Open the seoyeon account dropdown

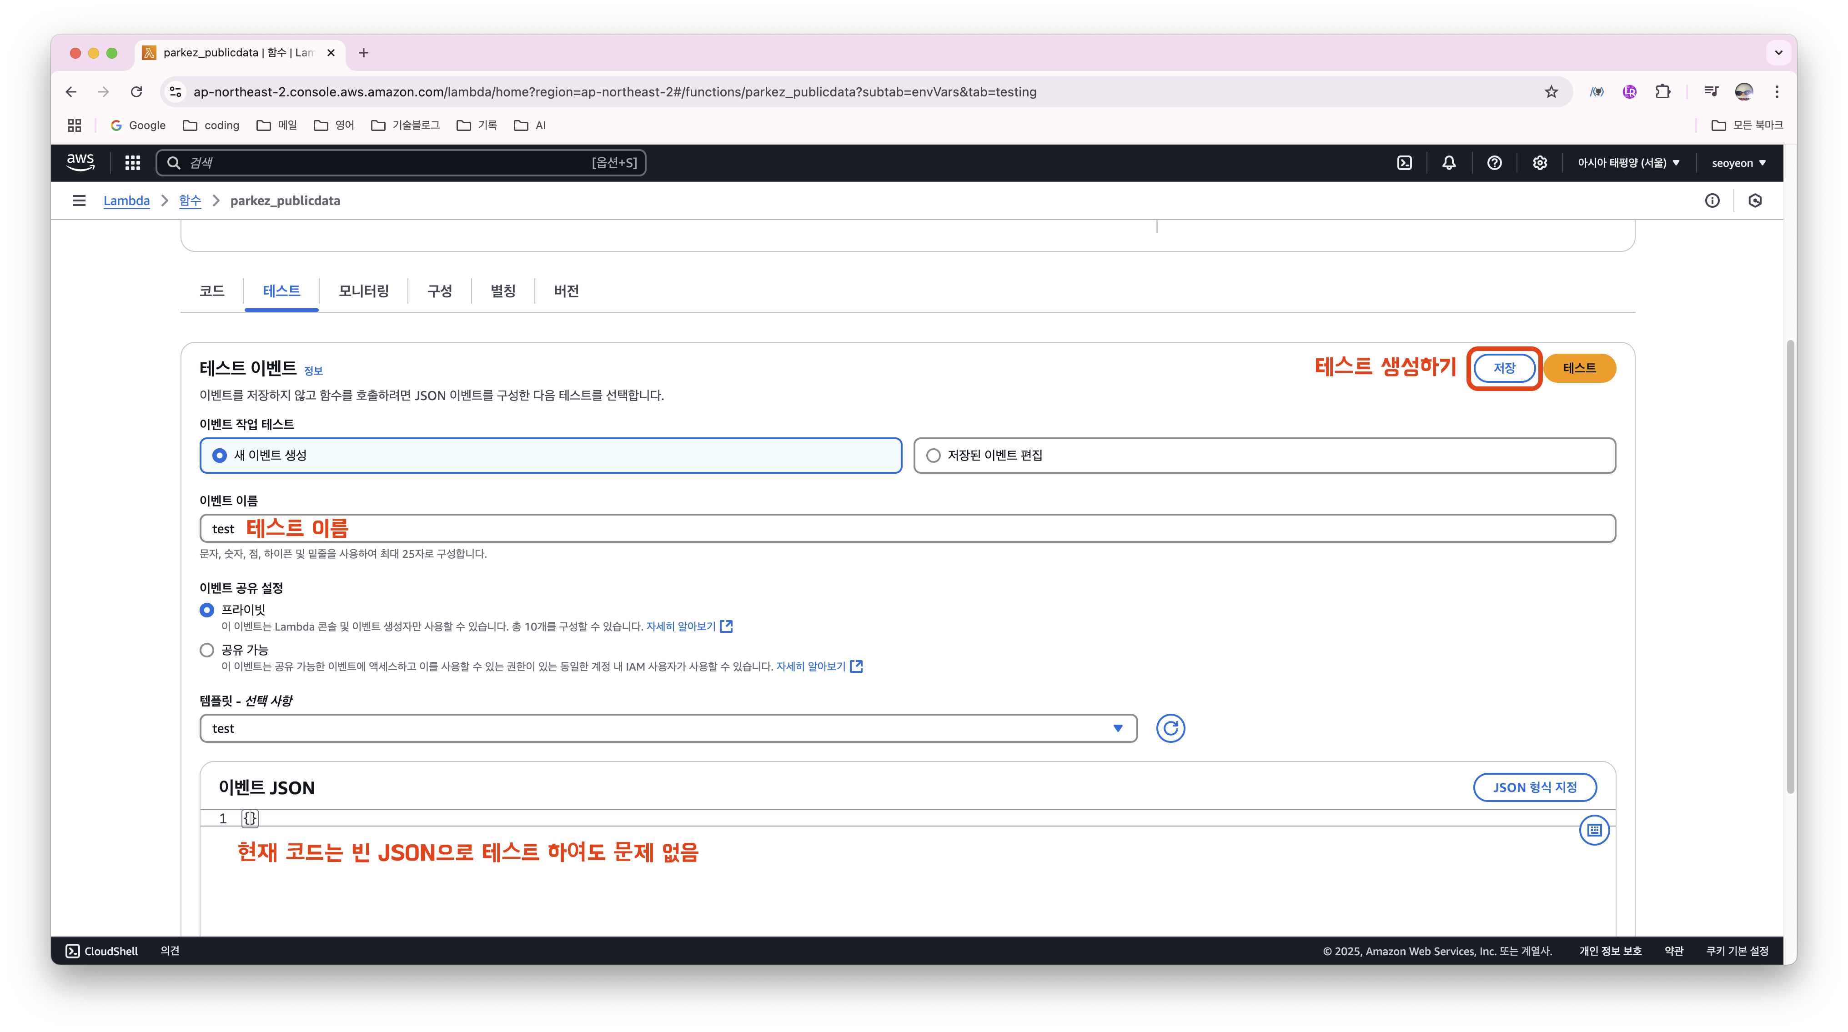coord(1738,163)
